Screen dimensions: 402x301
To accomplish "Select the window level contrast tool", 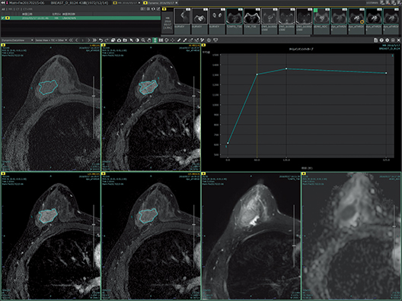I will tap(137, 40).
